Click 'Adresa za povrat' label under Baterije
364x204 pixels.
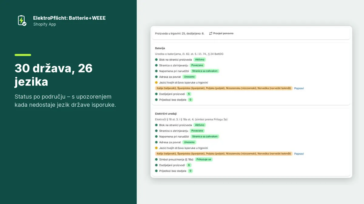click(x=170, y=77)
